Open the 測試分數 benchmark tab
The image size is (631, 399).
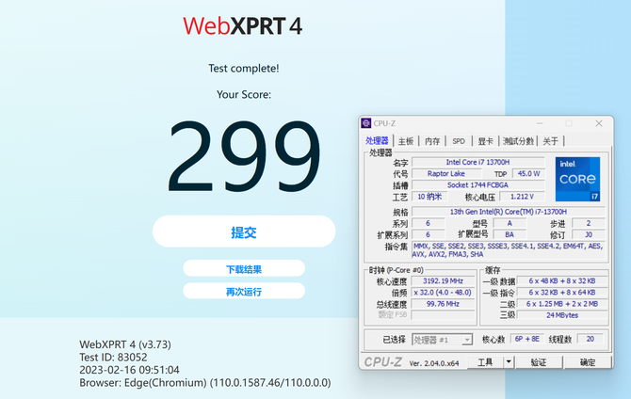[x=518, y=141]
